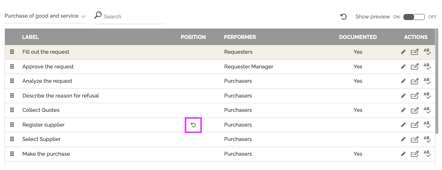Sort by the LABEL column header
Screen dimensions: 442x170
(30, 37)
